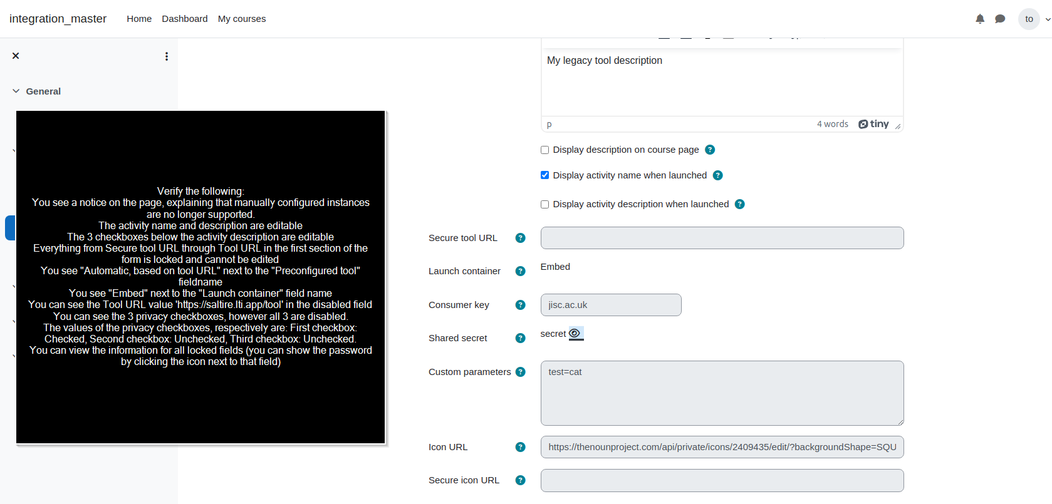Viewport: 1052px width, 504px height.
Task: Open the user menu dropdown arrow
Action: [x=1048, y=19]
